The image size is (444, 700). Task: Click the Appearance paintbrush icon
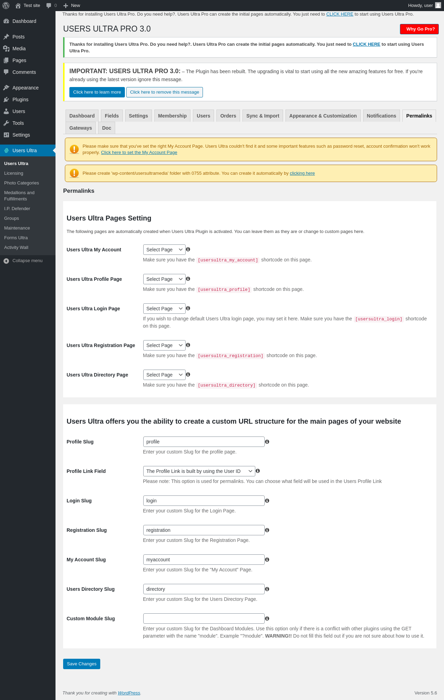click(x=6, y=88)
